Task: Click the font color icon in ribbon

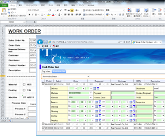Action: [x=53, y=15]
